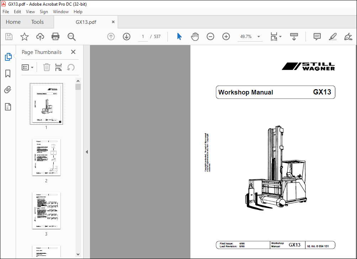Viewport: 357px width, 259px height.
Task: Open the Window menu
Action: coord(61,12)
